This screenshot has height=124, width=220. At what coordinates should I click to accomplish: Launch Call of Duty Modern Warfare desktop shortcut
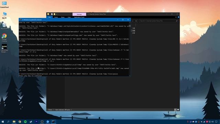click(x=4, y=48)
